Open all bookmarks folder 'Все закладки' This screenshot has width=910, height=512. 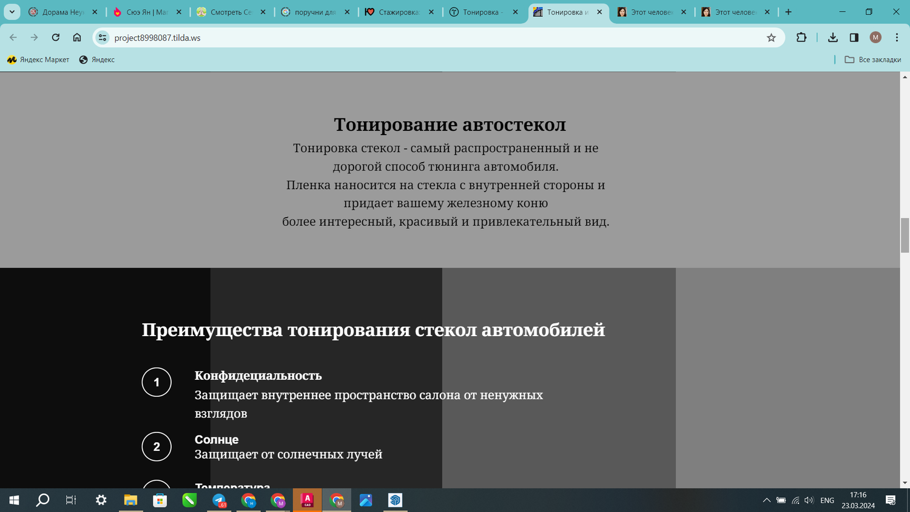pyautogui.click(x=873, y=59)
